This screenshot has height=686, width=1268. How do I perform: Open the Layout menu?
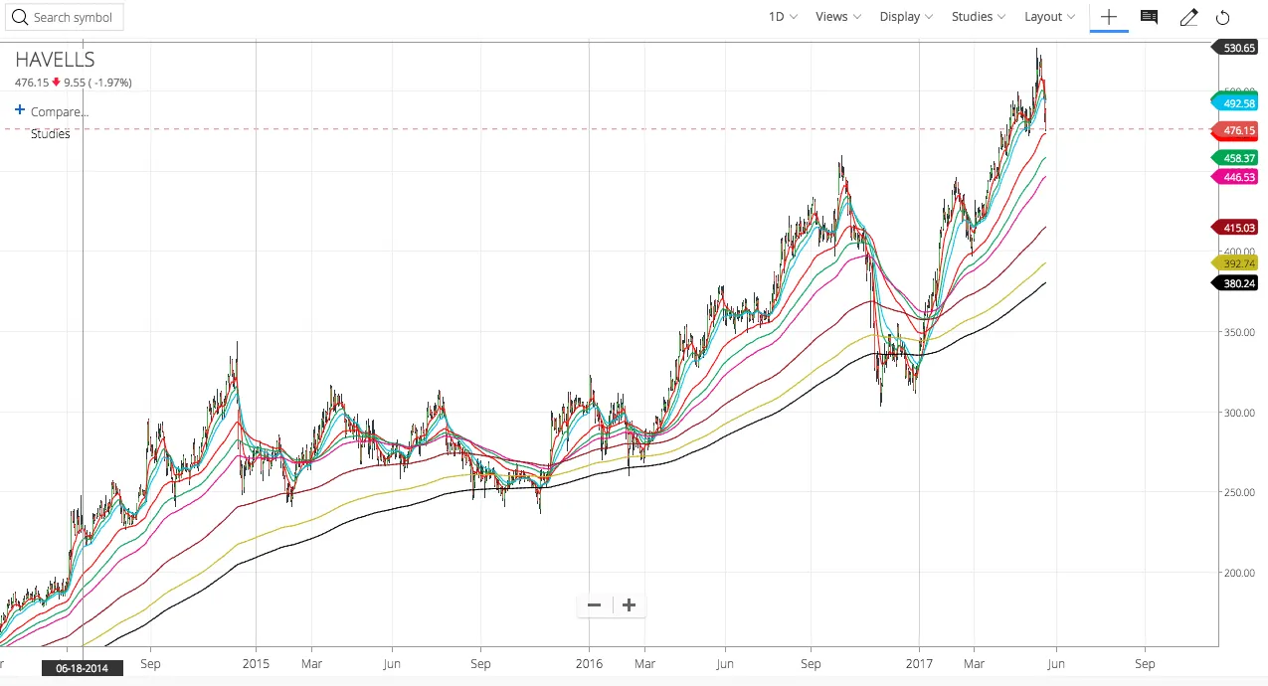pos(1048,16)
